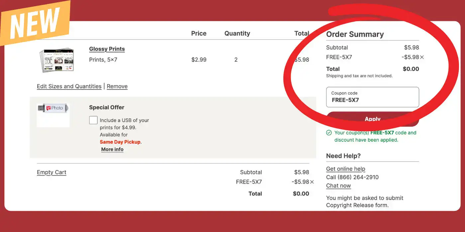
Task: Click the green coupon success checkmark icon
Action: (329, 133)
